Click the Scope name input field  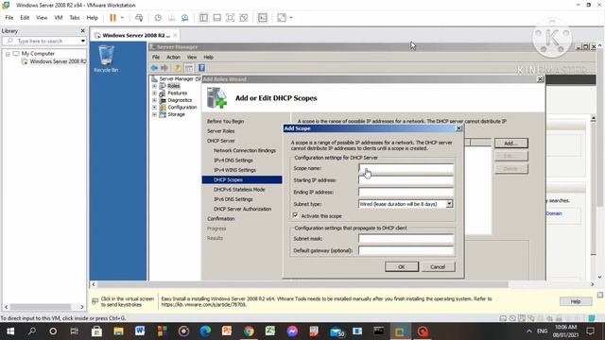pyautogui.click(x=406, y=168)
